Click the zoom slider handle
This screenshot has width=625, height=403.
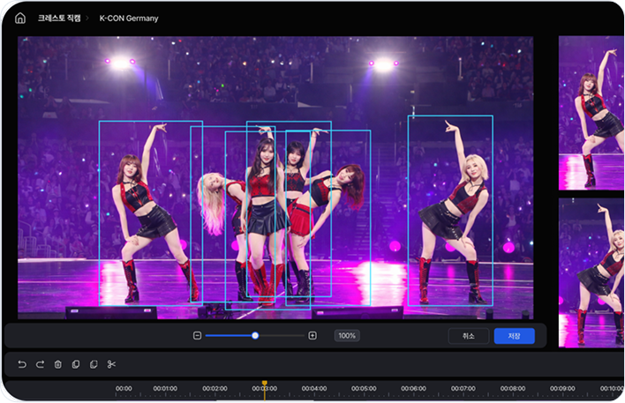(255, 336)
